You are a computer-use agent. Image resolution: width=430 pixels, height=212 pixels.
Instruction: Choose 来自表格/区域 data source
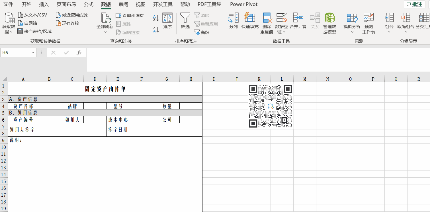pos(34,32)
